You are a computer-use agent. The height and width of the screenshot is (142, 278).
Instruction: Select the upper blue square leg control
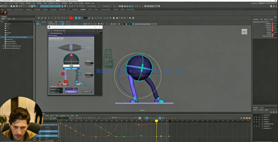[80, 74]
